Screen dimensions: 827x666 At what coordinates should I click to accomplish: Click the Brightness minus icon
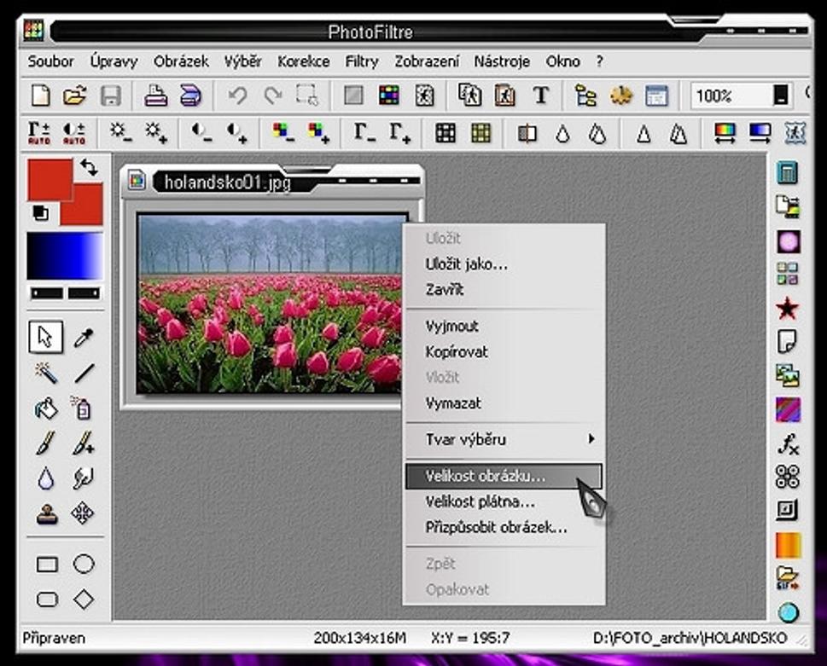120,133
